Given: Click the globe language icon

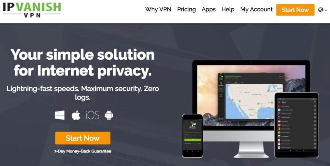Looking at the screenshot, I should pos(321,10).
